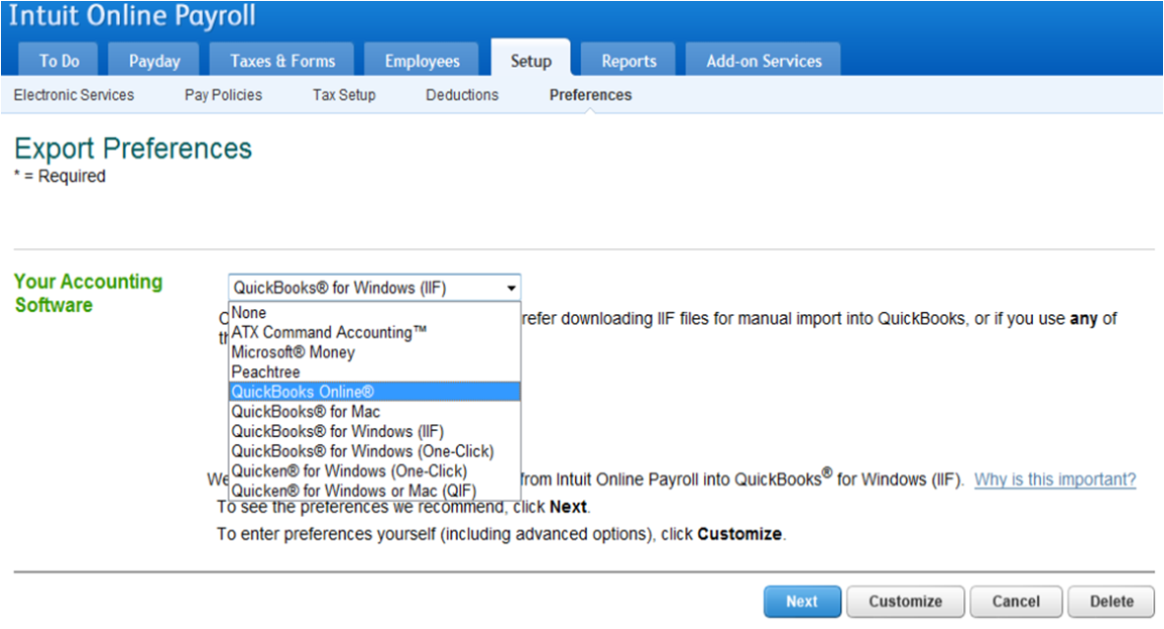Open the Taxes & Forms tab

pos(282,61)
